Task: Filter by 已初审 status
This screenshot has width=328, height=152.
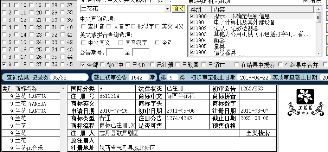Action: [128, 65]
